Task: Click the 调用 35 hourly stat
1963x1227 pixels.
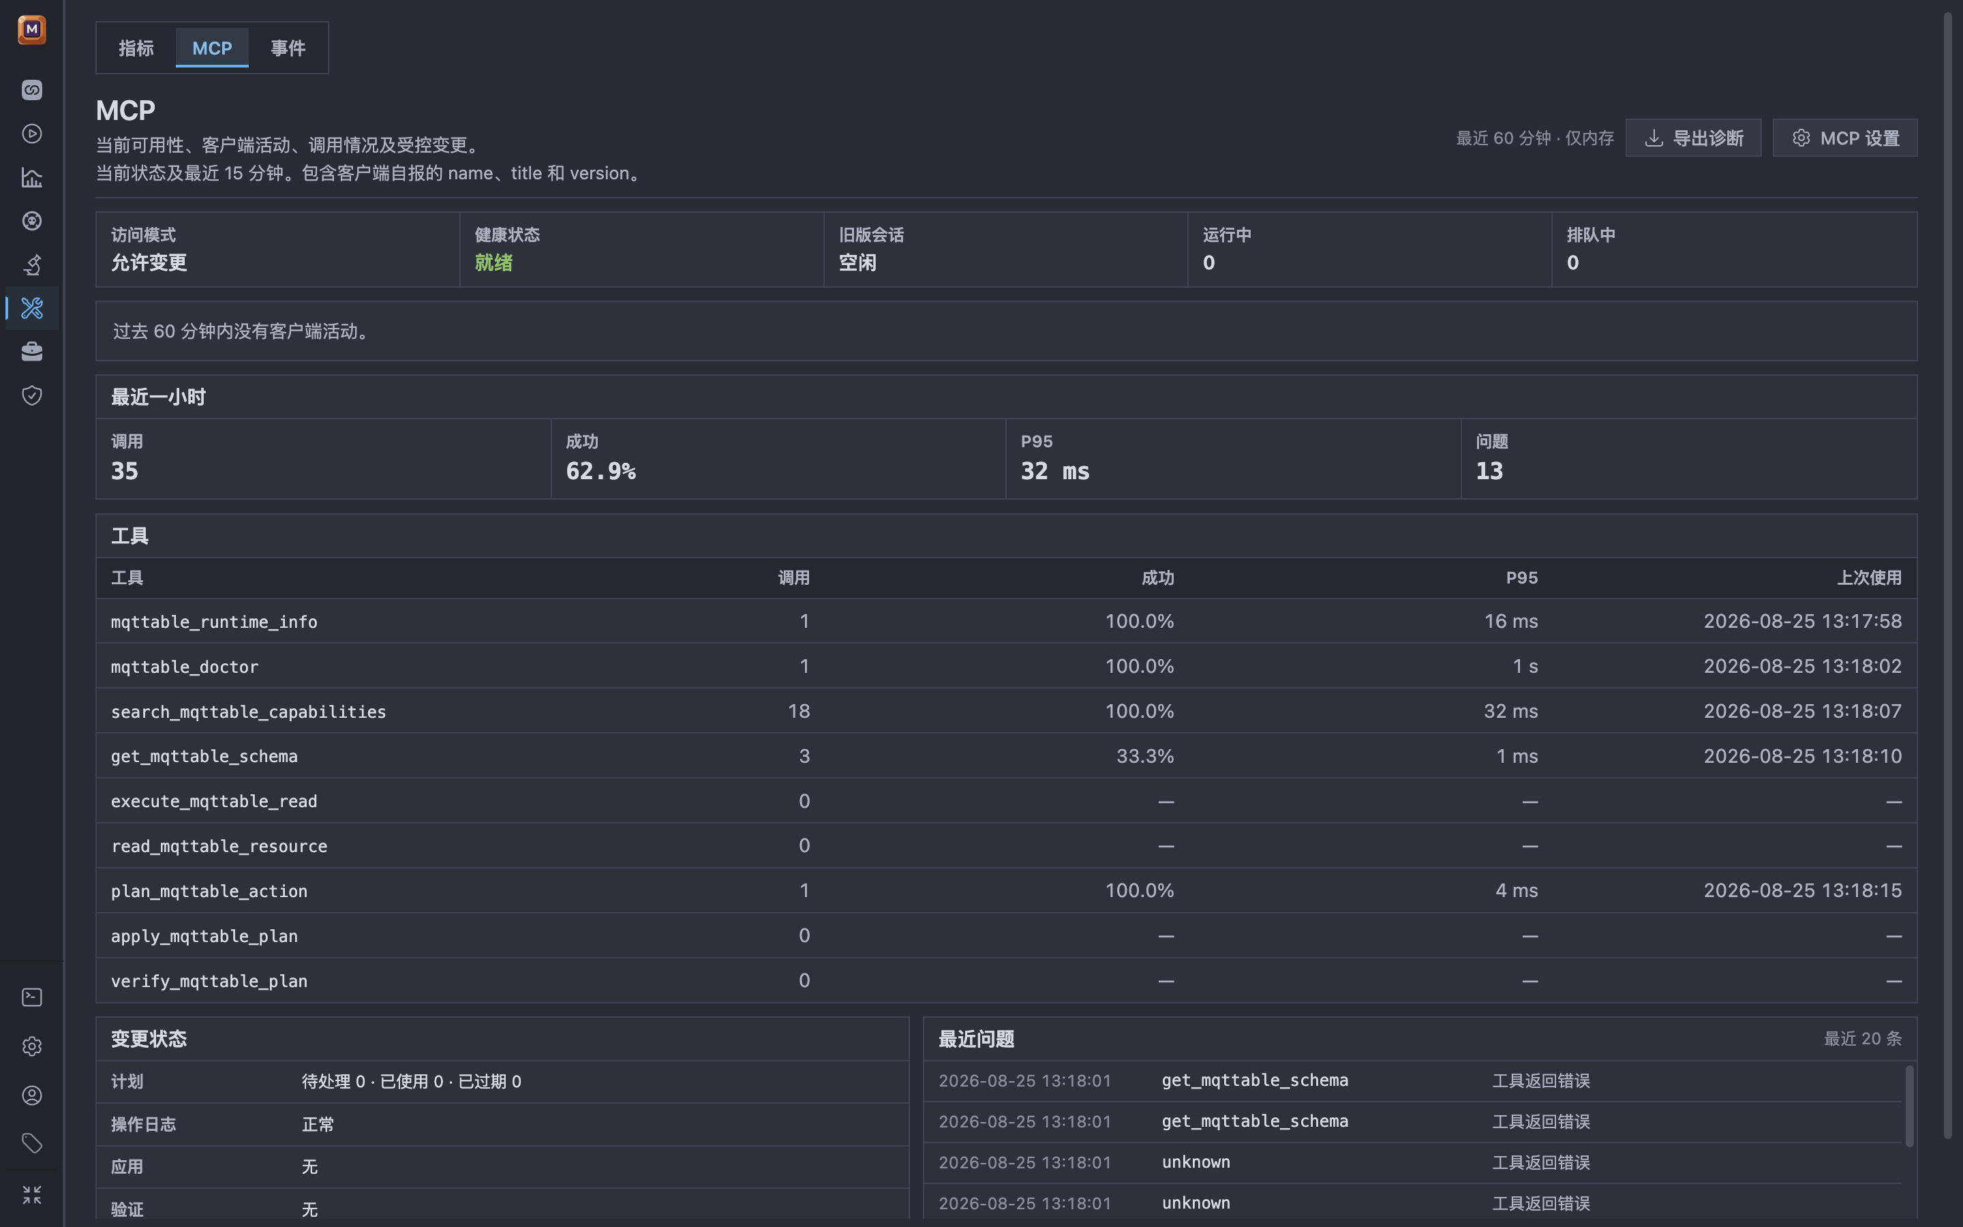Action: [324, 459]
